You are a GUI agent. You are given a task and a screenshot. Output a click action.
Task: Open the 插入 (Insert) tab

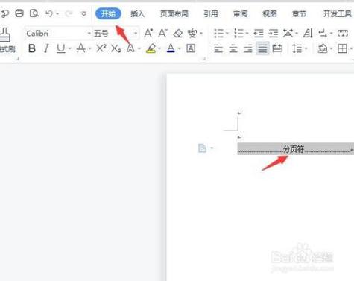click(x=137, y=14)
